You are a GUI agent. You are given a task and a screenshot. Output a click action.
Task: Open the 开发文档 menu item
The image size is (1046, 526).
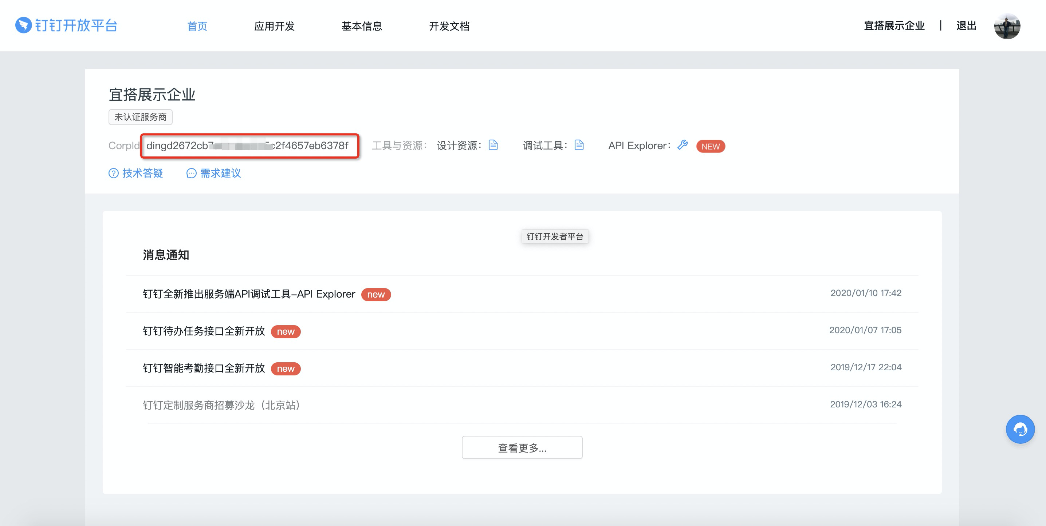[x=449, y=26]
